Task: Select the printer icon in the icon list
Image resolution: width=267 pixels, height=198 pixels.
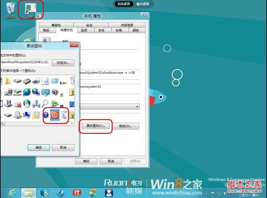Action: 36,81
